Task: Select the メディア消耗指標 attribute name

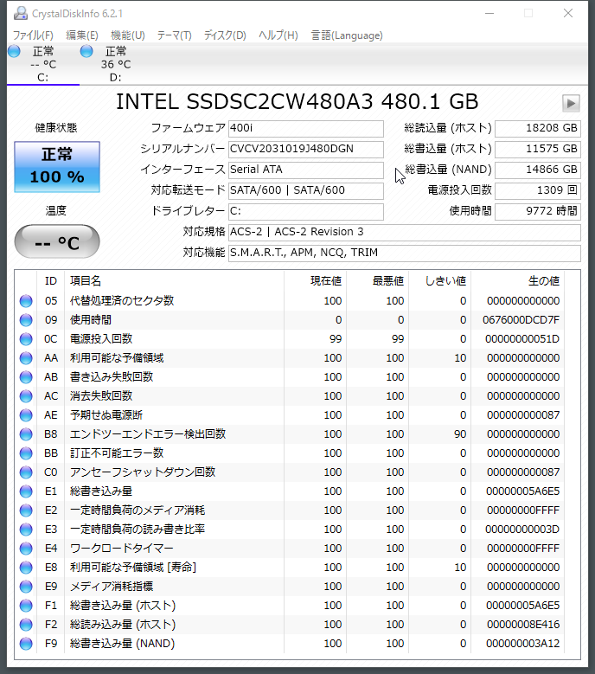Action: click(x=112, y=587)
